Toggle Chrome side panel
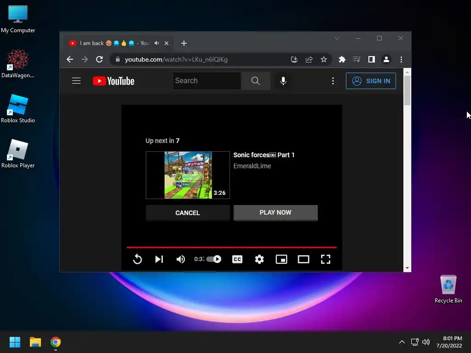Screen dimensions: 471x353 pyautogui.click(x=372, y=59)
